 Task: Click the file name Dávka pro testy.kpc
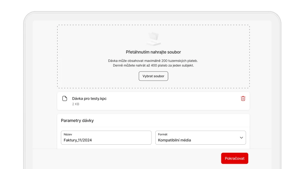coord(89,99)
